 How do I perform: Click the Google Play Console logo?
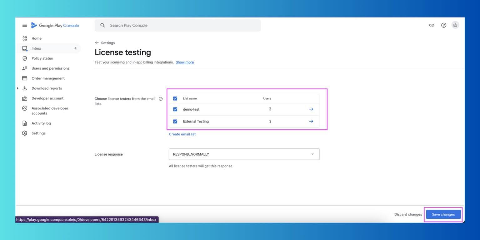tap(55, 25)
